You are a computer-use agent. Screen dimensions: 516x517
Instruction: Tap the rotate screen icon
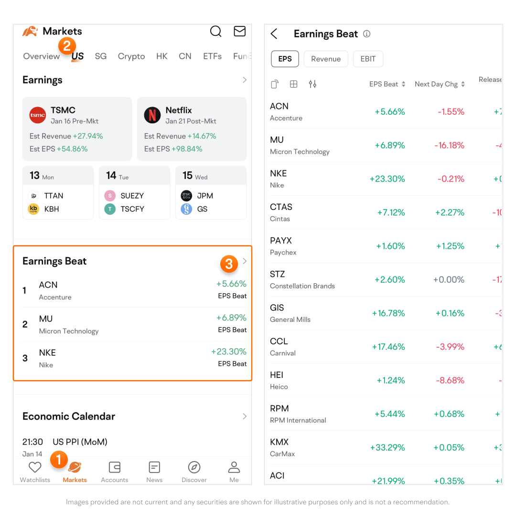point(275,84)
